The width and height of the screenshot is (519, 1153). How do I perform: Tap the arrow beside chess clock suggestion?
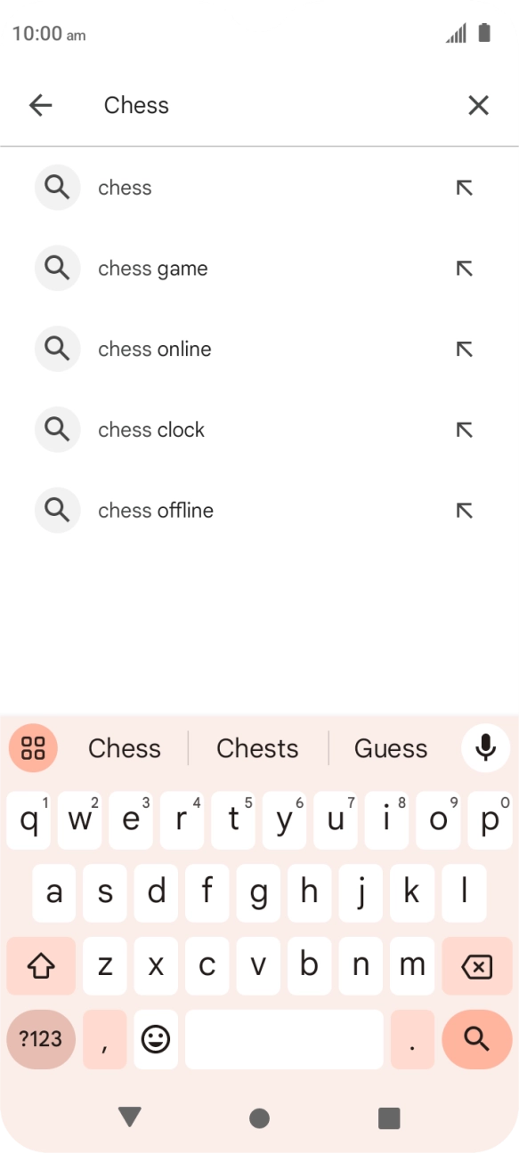click(464, 429)
